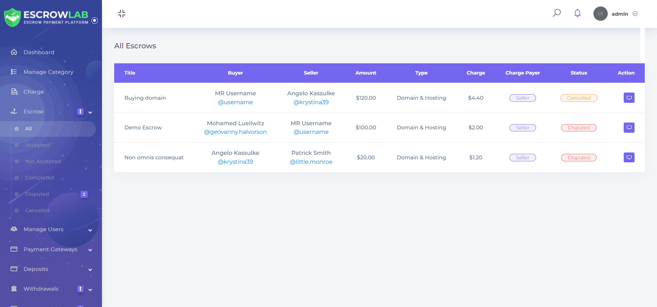Image resolution: width=657 pixels, height=307 pixels.
Task: View details for Buying domain escrow
Action: pos(629,98)
